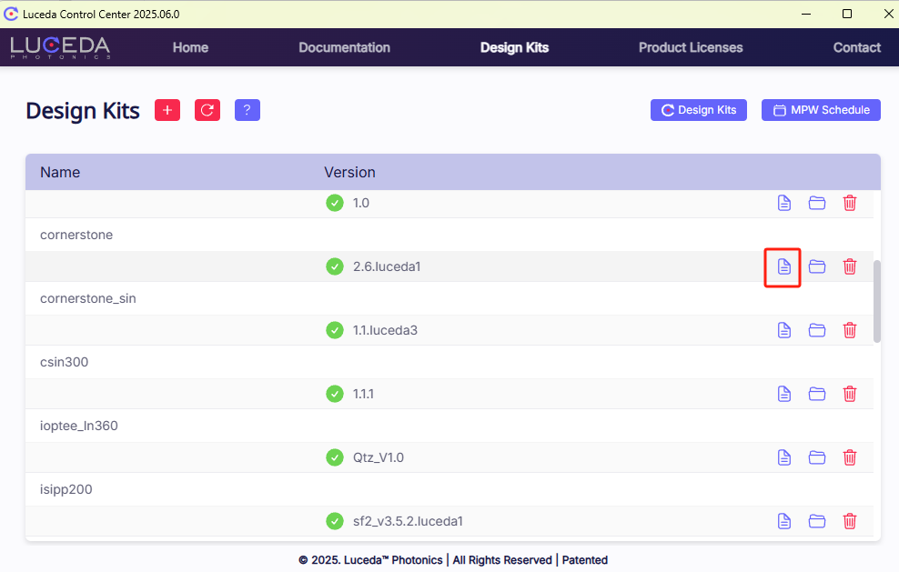Open folder icon for csin300 1.1.1
This screenshot has width=899, height=572.
[x=816, y=394]
